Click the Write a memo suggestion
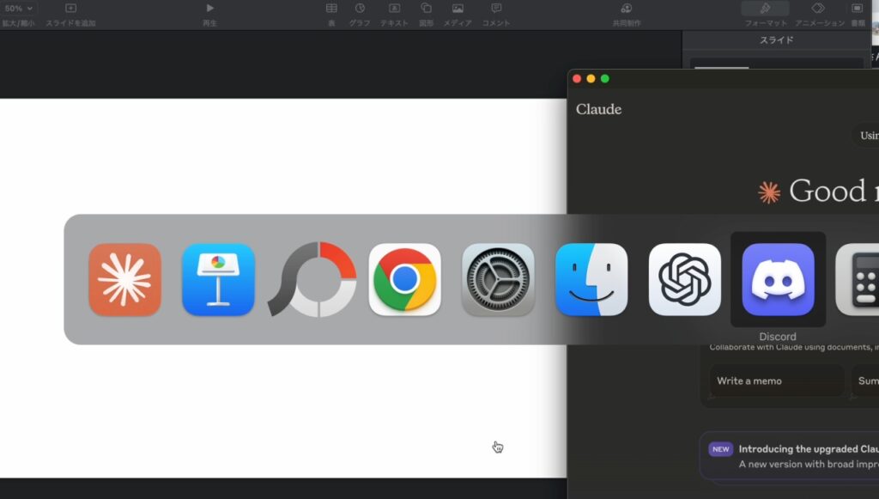 tap(776, 380)
